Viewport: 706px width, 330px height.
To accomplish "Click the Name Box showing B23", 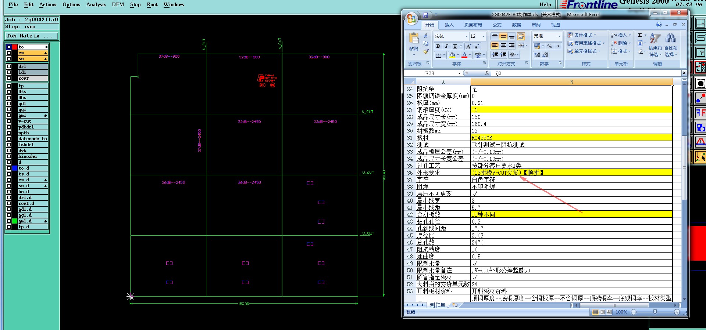I will click(x=430, y=73).
